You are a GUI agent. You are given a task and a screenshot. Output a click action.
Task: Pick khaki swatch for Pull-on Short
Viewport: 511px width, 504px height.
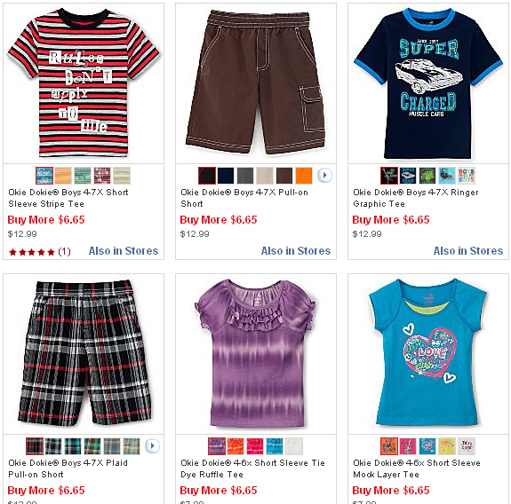[265, 176]
